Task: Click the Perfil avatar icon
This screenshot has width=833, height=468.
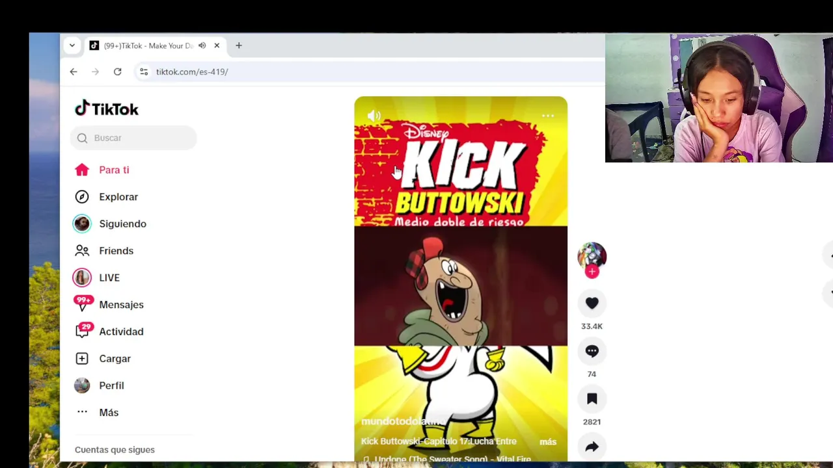Action: [x=82, y=385]
